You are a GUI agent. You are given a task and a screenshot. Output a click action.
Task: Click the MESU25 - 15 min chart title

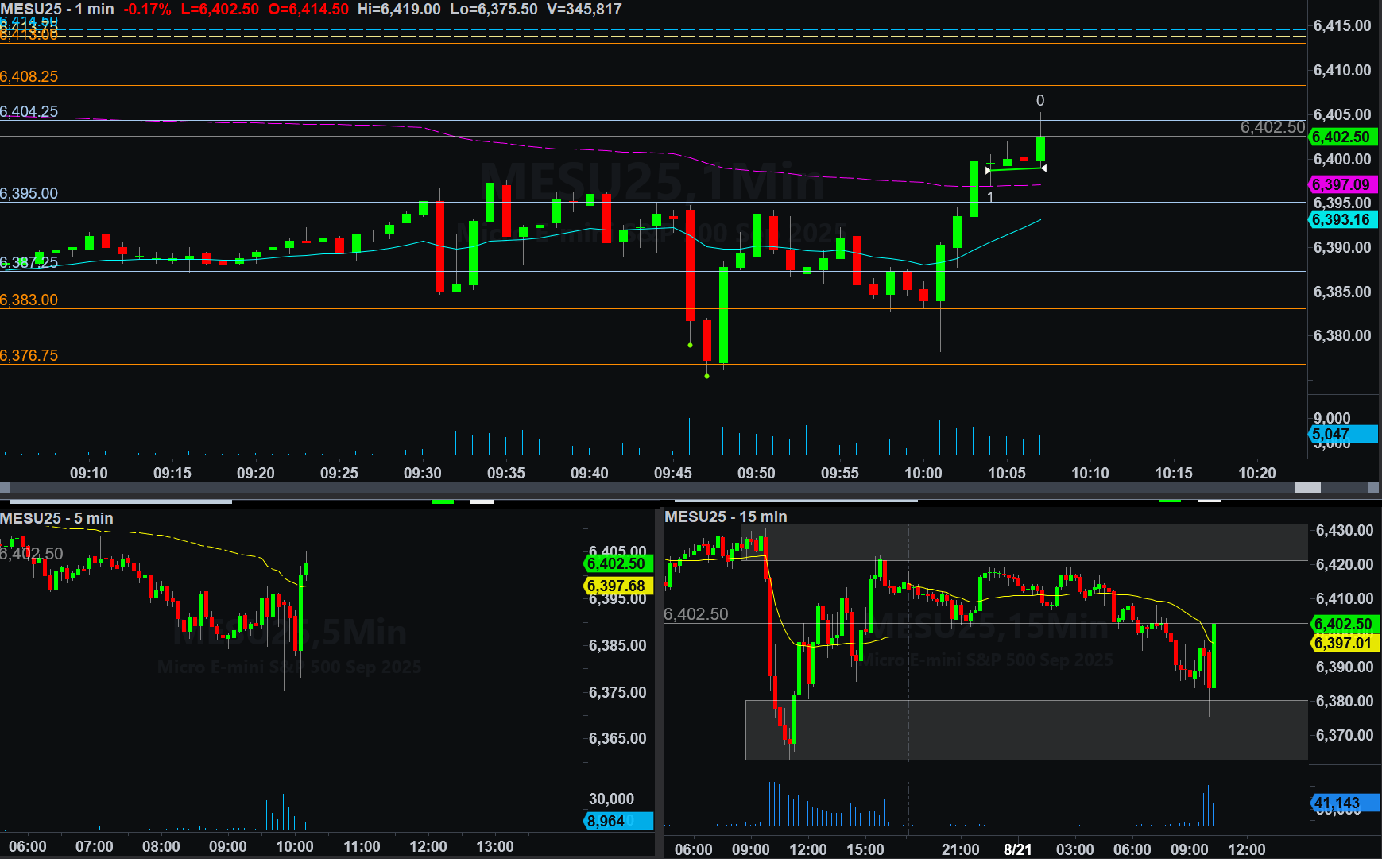[726, 517]
